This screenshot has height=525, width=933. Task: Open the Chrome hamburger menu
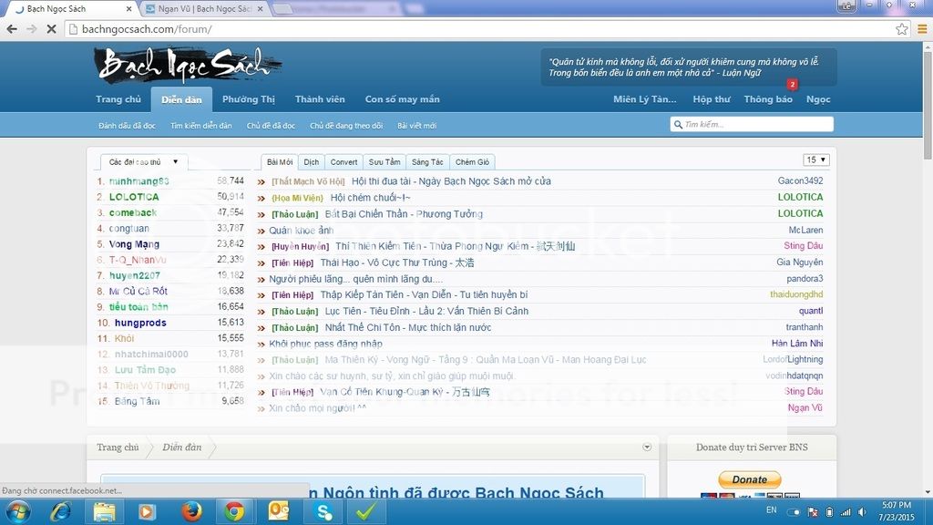click(922, 28)
